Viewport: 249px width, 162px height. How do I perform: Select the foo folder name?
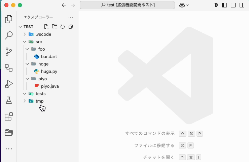click(x=42, y=49)
